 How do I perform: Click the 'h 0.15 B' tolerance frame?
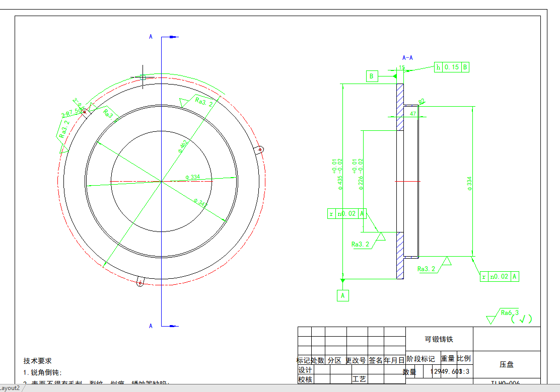point(452,67)
